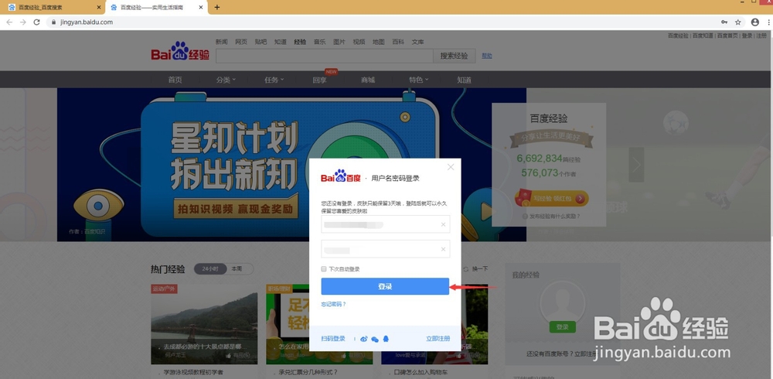Expand the 特色 dropdown menu
773x379 pixels.
[x=418, y=80]
